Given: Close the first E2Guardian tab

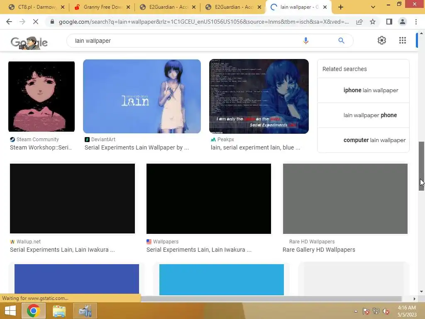Looking at the screenshot, I should click(194, 7).
